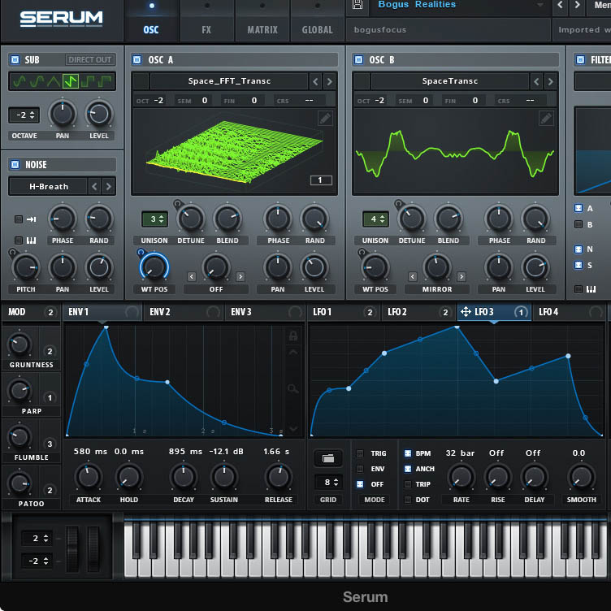Go to previous preset with left arrow
The width and height of the screenshot is (611, 611).
[560, 5]
